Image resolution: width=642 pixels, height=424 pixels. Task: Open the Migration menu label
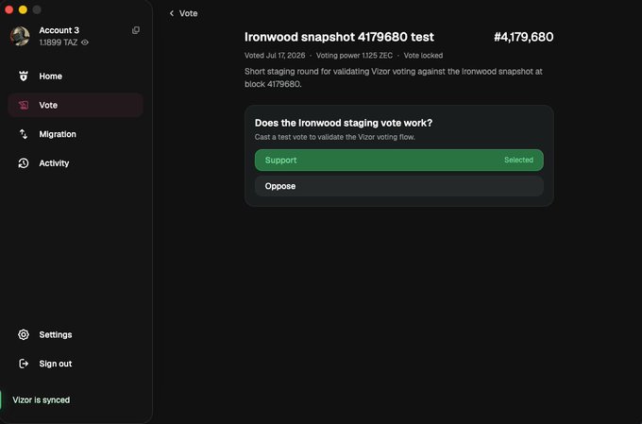coord(58,134)
